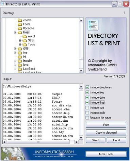The width and height of the screenshot is (130, 161).
Task: Click the Print button
Action: pos(106,125)
